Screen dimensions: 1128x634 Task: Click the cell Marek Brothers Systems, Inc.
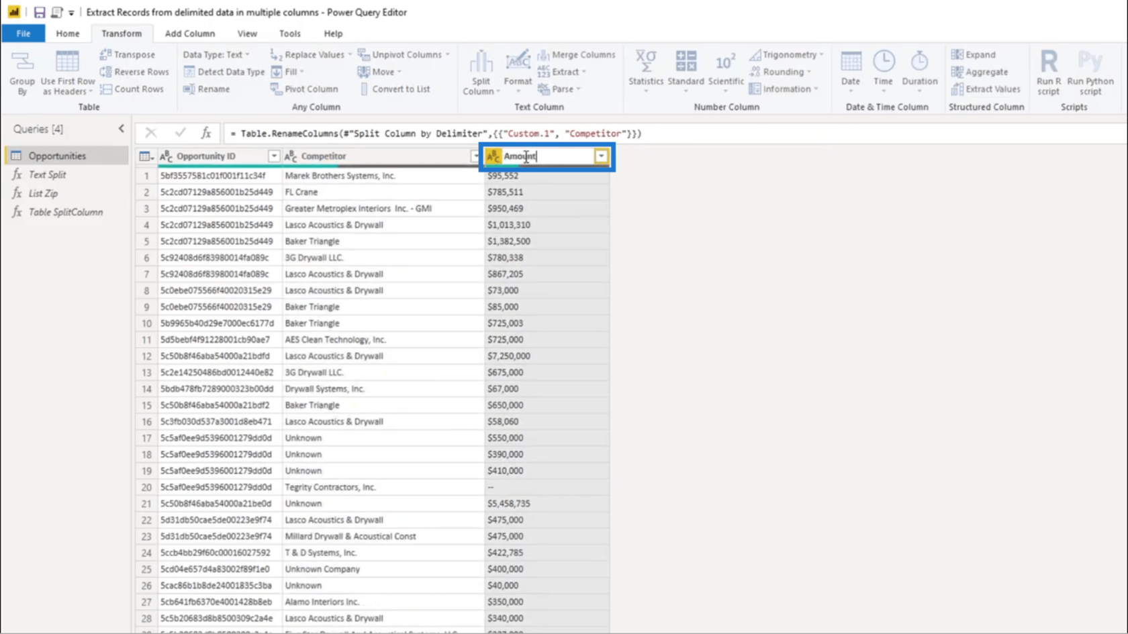383,176
